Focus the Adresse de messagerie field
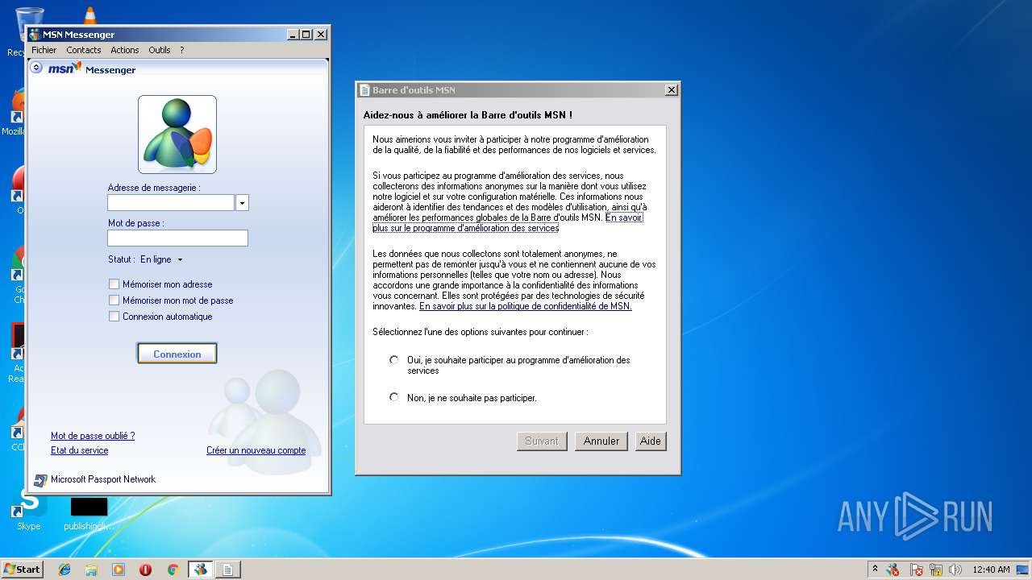Image resolution: width=1032 pixels, height=580 pixels. click(171, 203)
